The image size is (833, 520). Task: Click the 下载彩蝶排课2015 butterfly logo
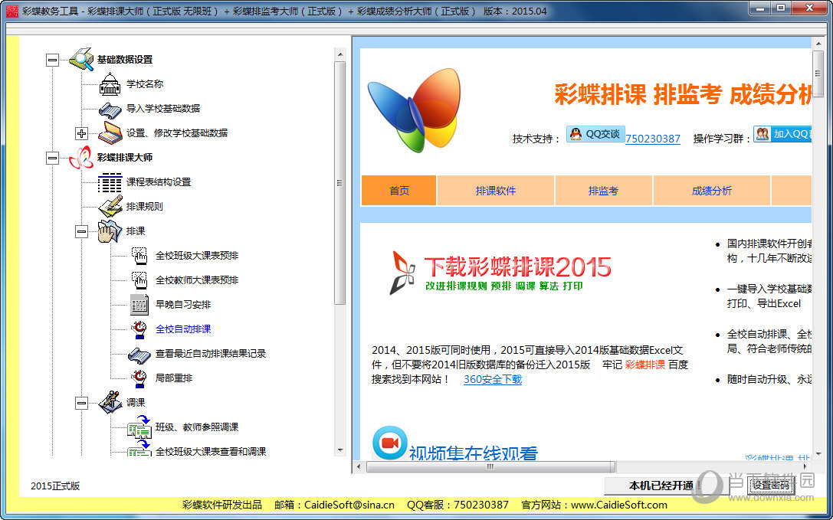(x=402, y=273)
